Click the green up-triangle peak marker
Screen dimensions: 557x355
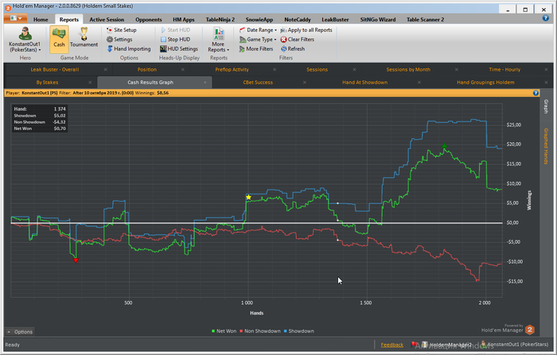[x=444, y=145]
